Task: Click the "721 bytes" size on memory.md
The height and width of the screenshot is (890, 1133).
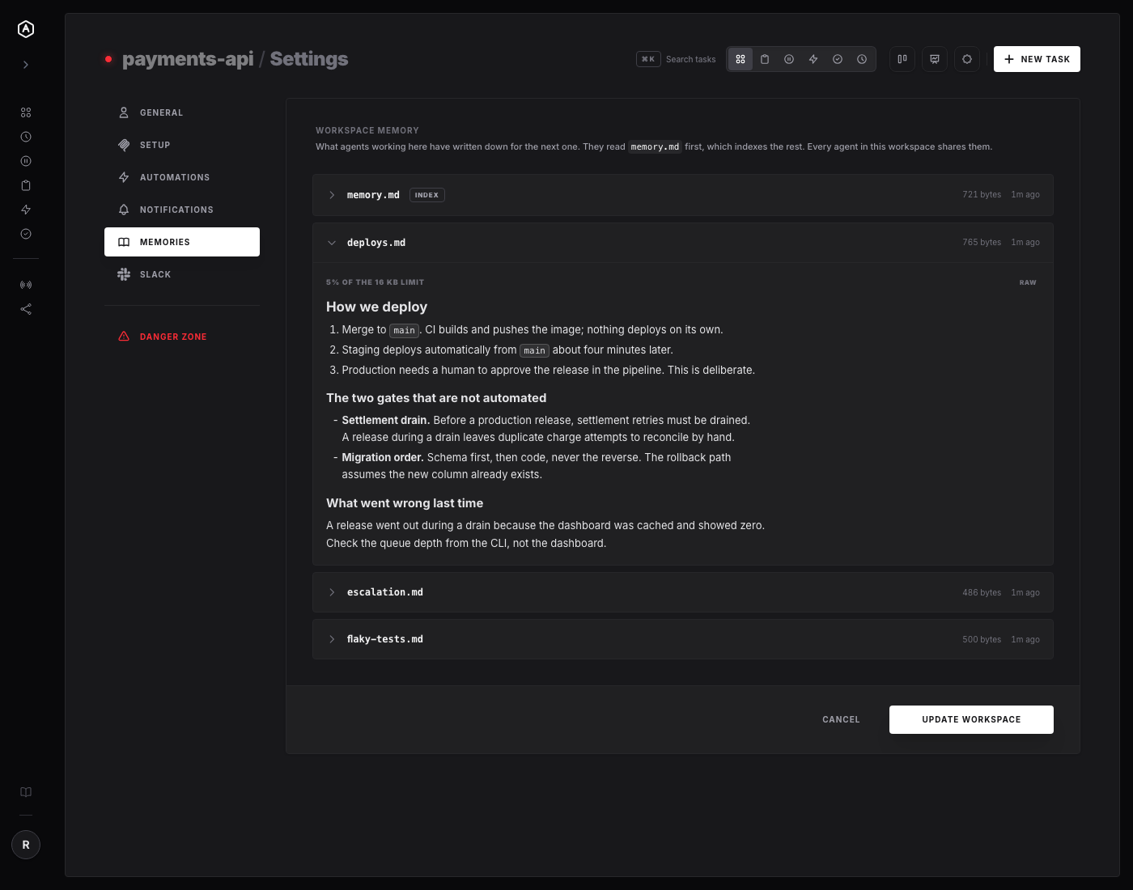Action: (x=982, y=195)
